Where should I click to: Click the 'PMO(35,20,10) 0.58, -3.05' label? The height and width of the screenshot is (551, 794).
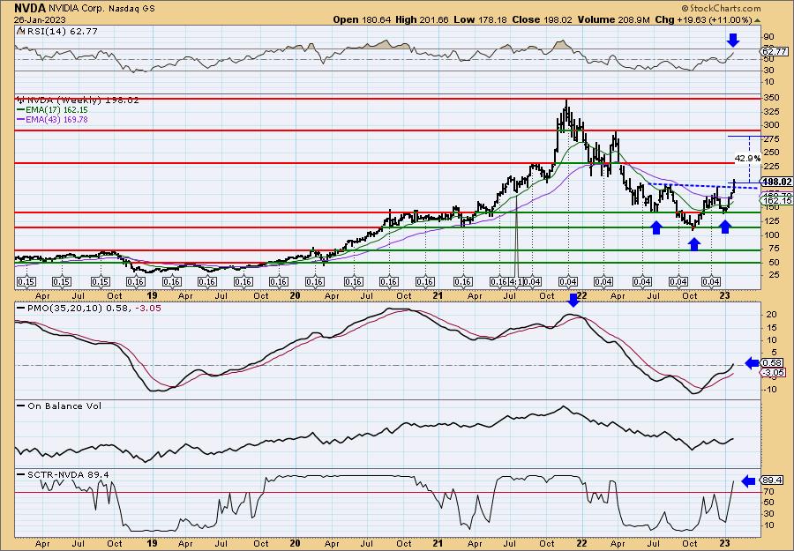[x=94, y=308]
